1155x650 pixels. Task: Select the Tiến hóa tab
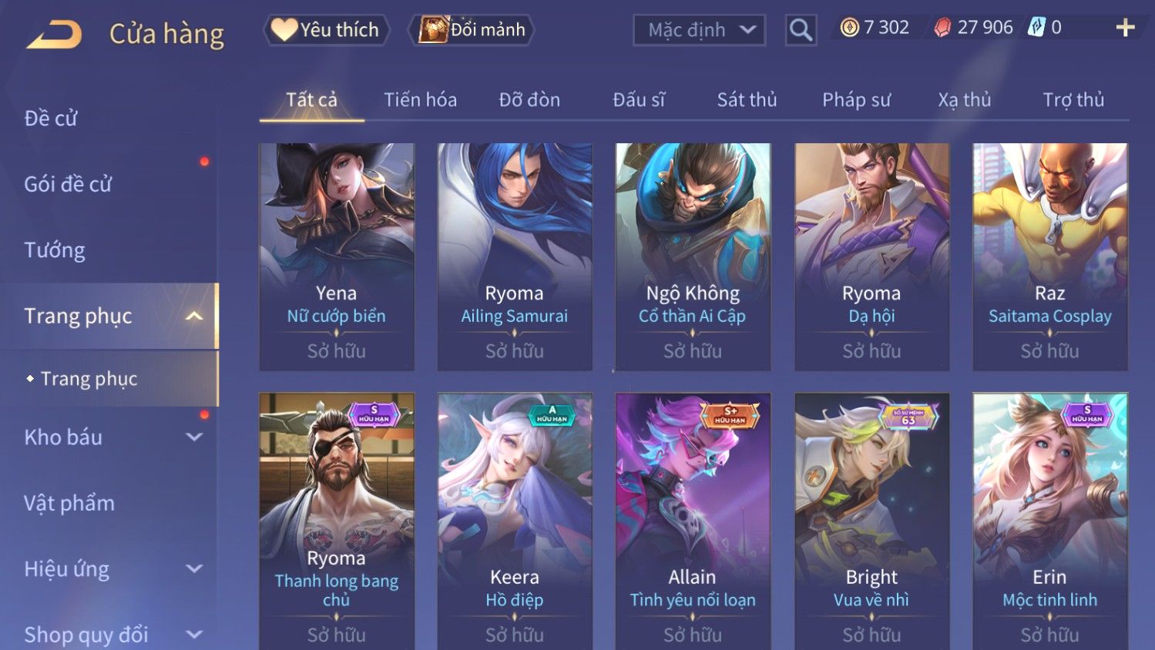tap(421, 100)
